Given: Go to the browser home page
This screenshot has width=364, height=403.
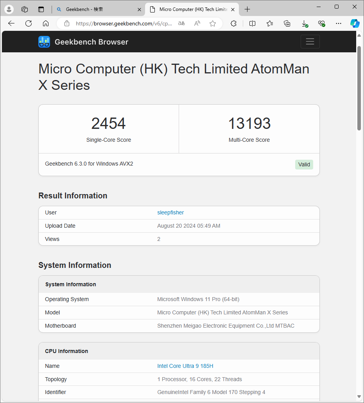Looking at the screenshot, I should pyautogui.click(x=46, y=23).
